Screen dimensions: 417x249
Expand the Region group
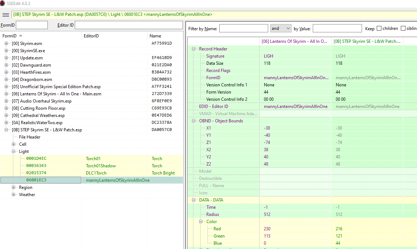[x=13, y=187]
